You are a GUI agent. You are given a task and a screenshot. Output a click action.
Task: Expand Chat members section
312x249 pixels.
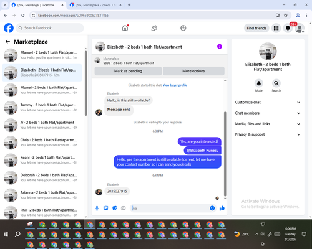tap(268, 113)
